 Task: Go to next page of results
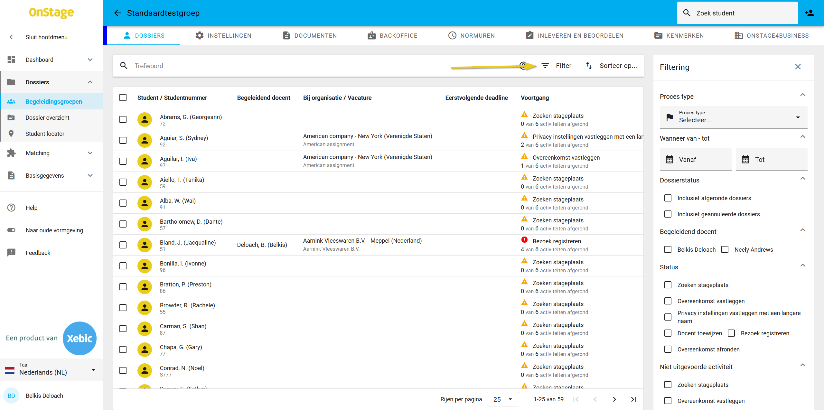(614, 399)
